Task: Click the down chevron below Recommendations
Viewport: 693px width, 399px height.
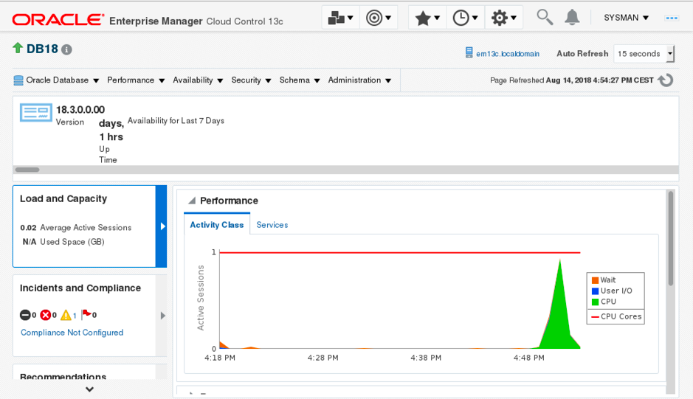Action: point(90,389)
